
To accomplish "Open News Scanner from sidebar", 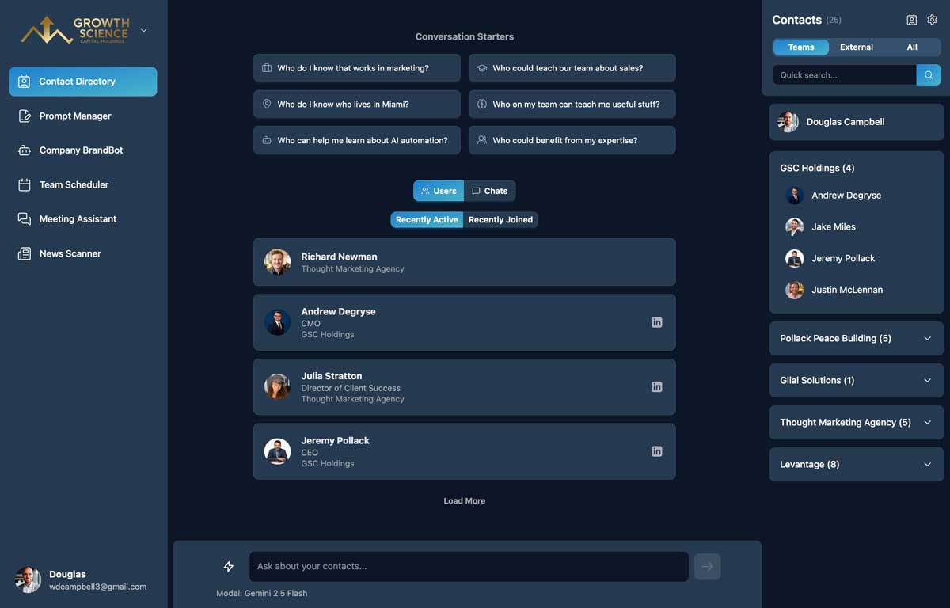I will click(x=83, y=254).
